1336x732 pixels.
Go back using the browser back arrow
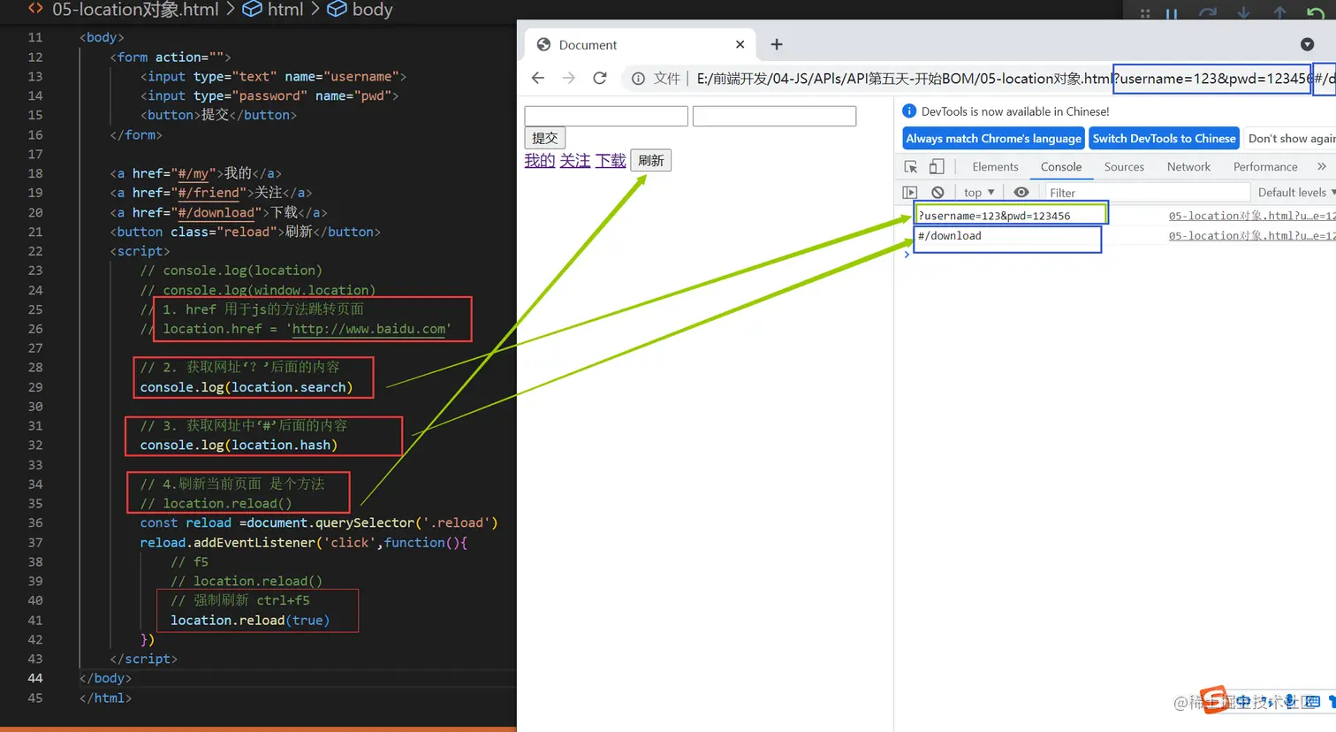click(x=537, y=78)
